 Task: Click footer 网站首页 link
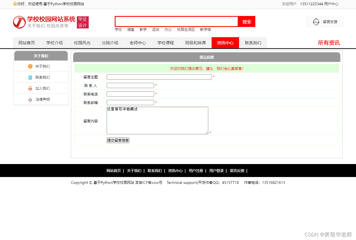114,171
